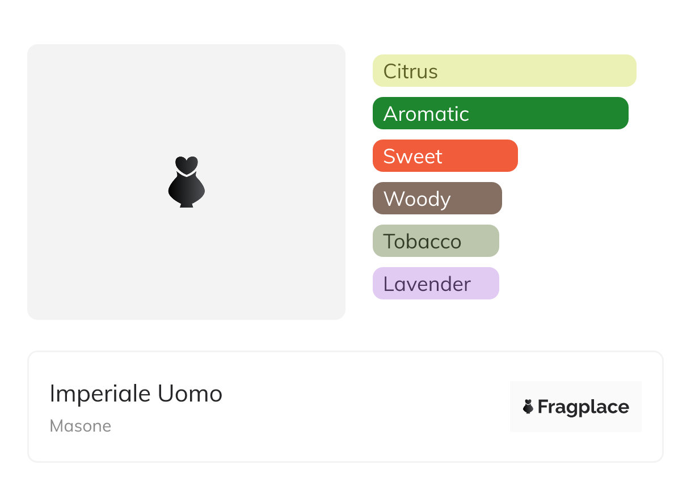691x490 pixels.
Task: Click the word "Aromatic" inside its bar
Action: point(426,114)
